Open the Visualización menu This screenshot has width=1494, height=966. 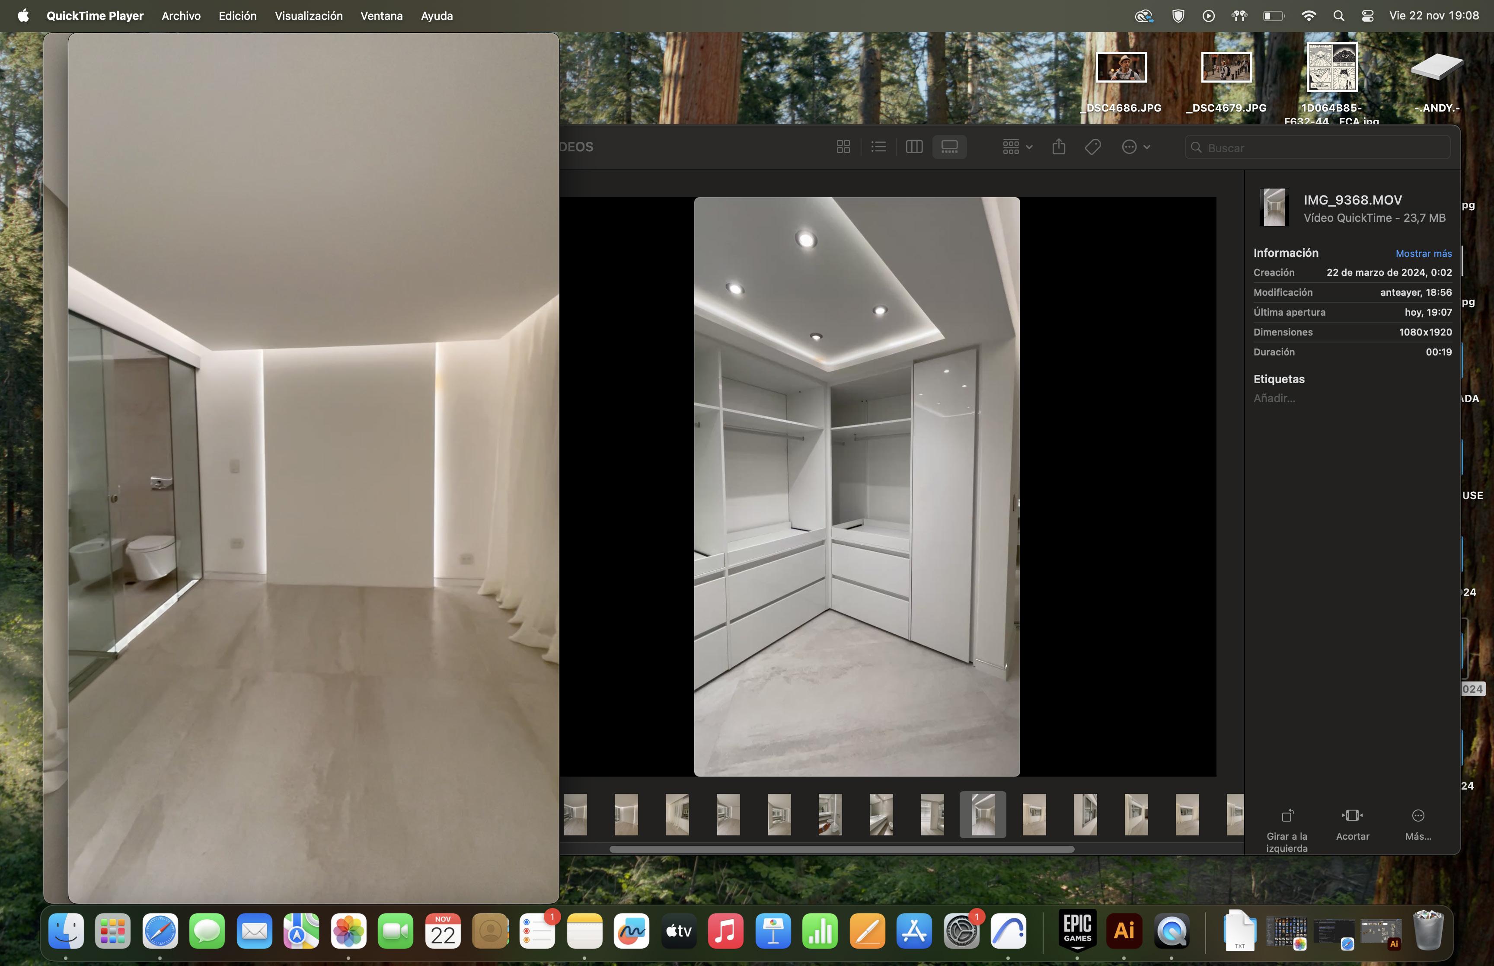tap(309, 16)
